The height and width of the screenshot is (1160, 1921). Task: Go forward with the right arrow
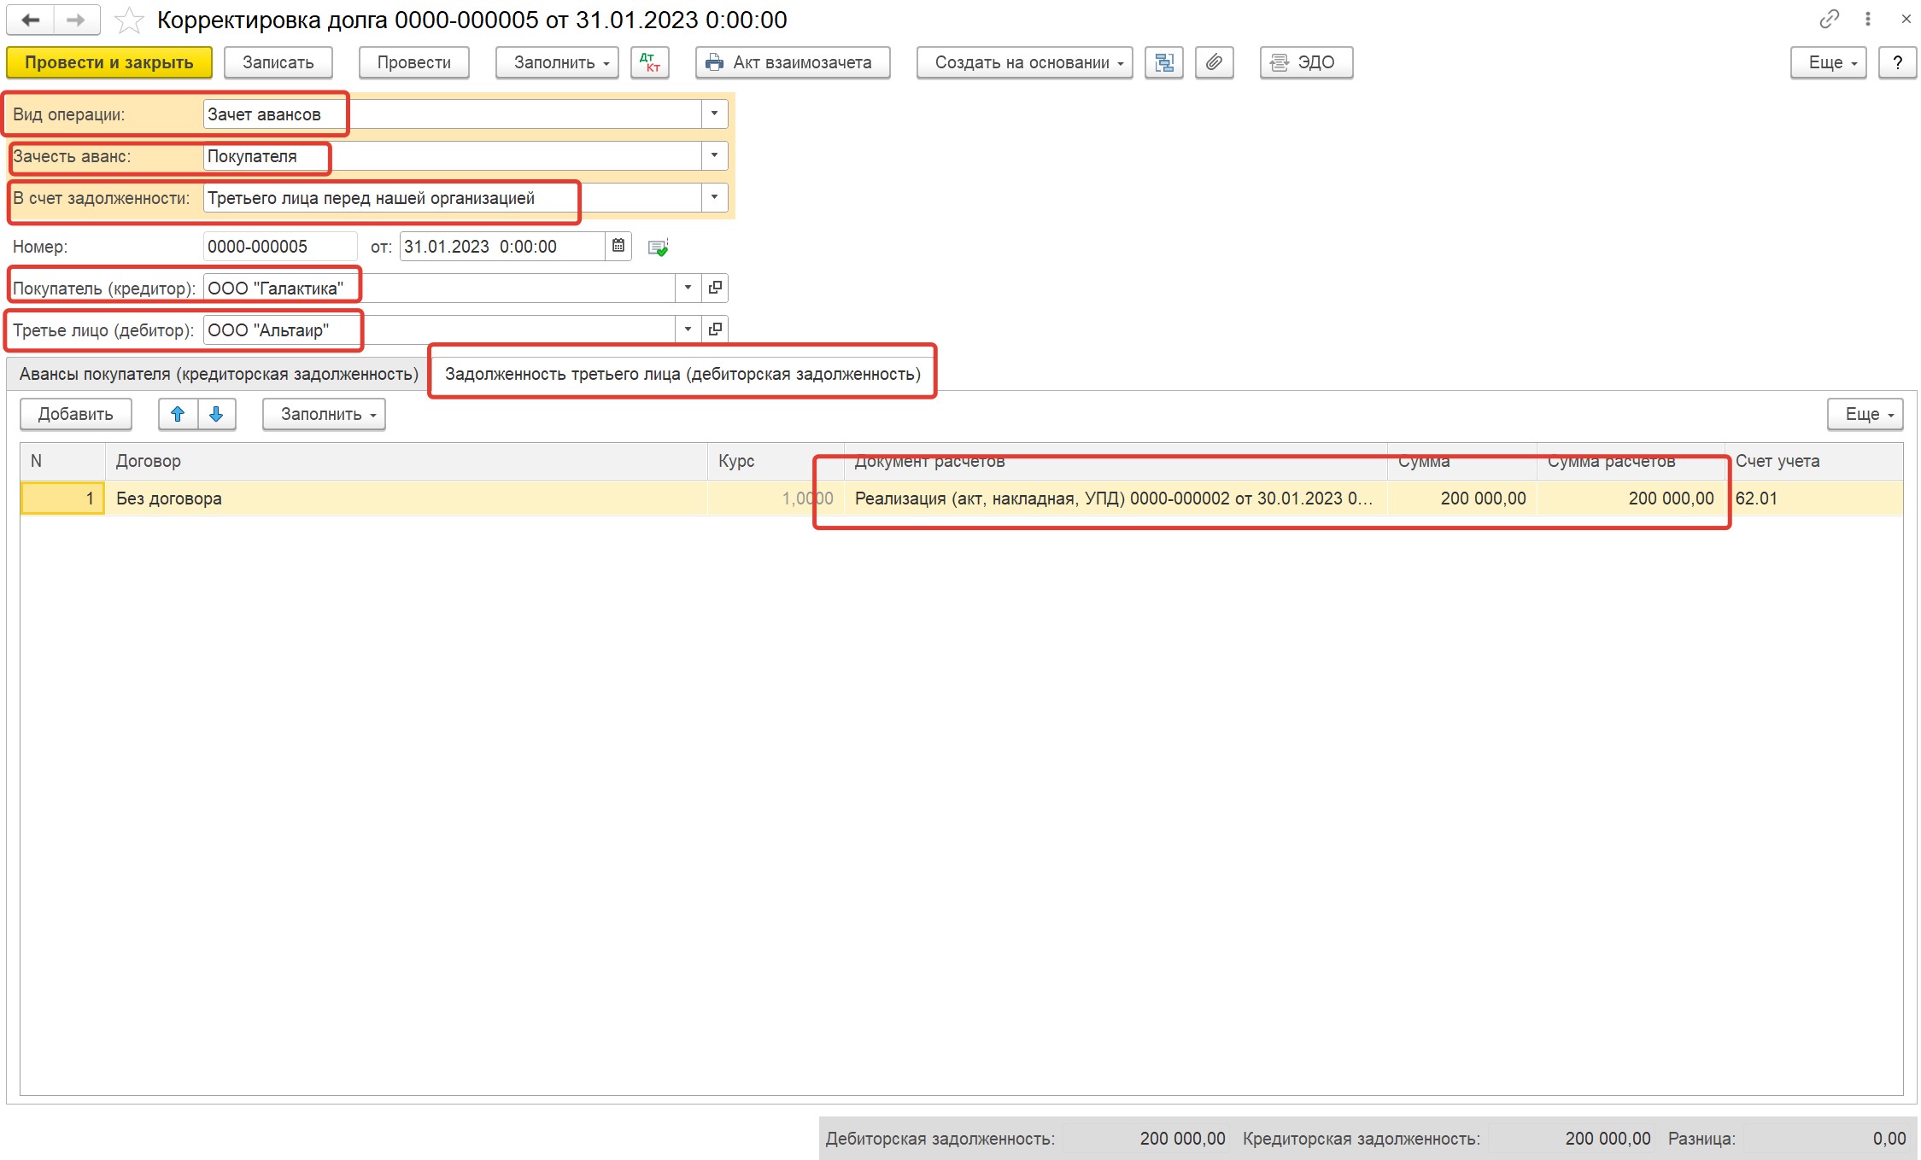point(77,20)
